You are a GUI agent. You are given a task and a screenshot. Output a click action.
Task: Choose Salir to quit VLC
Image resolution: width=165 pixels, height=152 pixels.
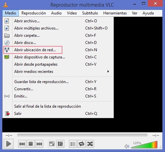58,114
